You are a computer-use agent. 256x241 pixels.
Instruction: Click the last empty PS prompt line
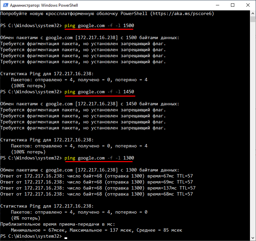pyautogui.click(x=34, y=236)
